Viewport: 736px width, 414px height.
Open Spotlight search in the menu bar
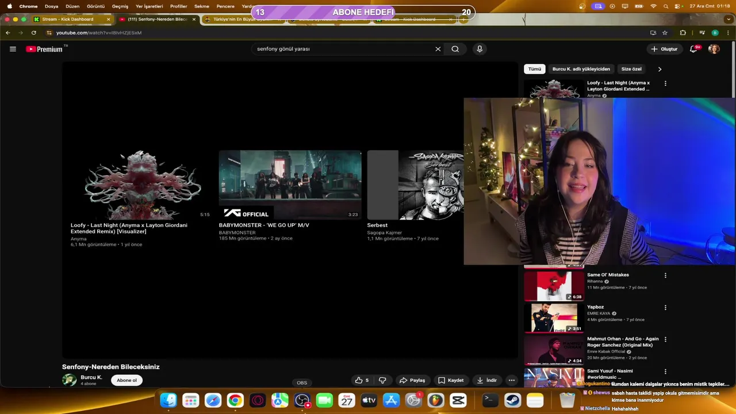(x=666, y=6)
